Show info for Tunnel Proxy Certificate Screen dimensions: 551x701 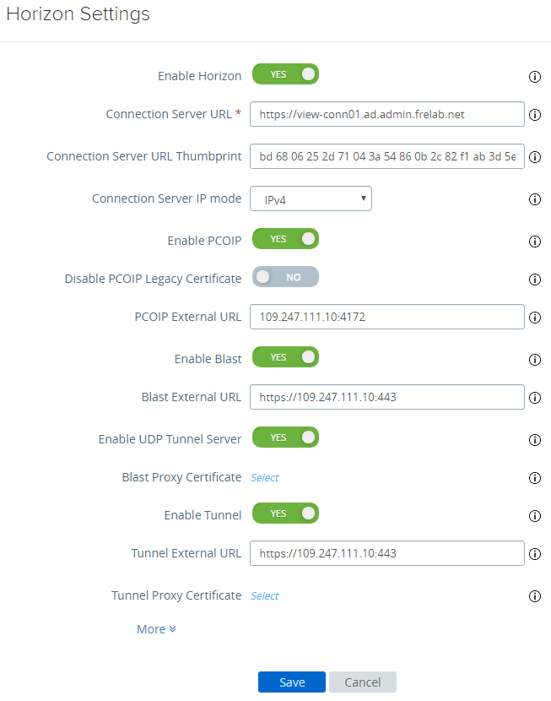click(x=534, y=596)
